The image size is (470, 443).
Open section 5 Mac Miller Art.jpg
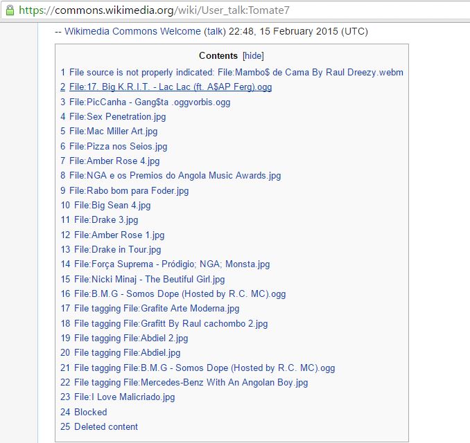click(109, 132)
